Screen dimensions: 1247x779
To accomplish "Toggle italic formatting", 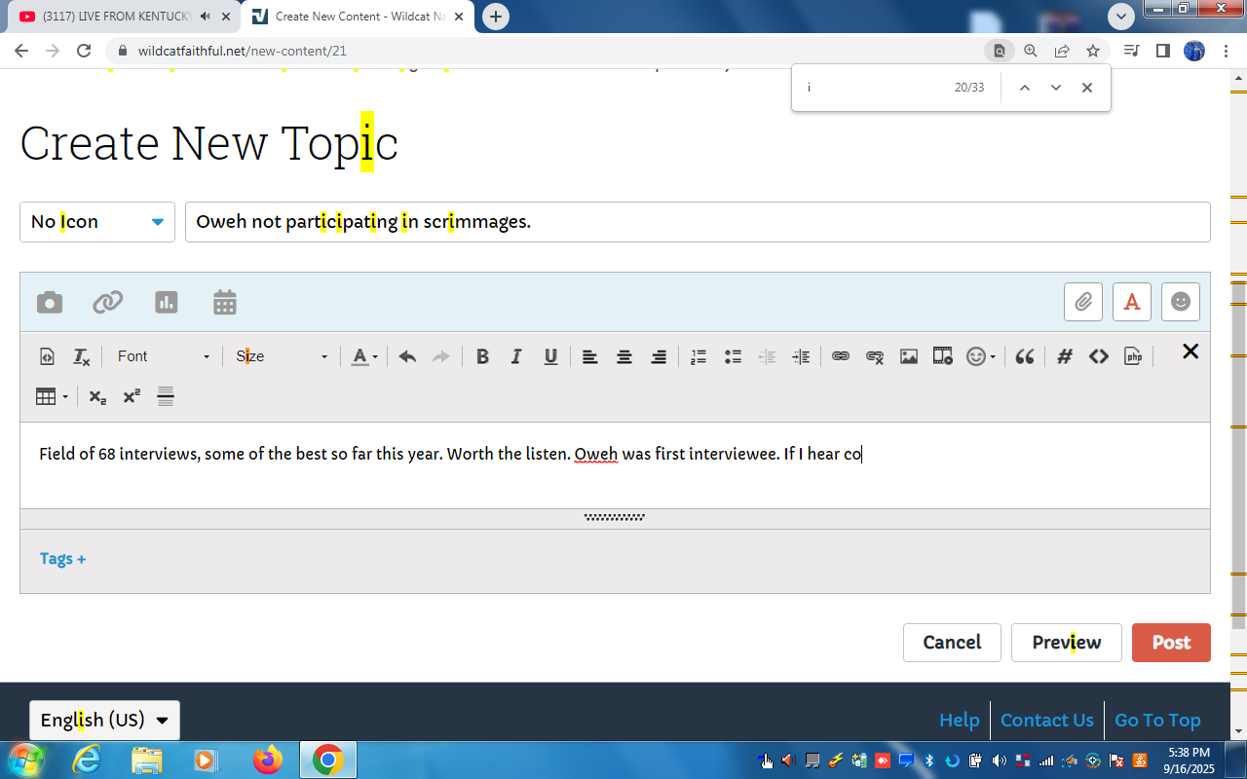I will (516, 356).
